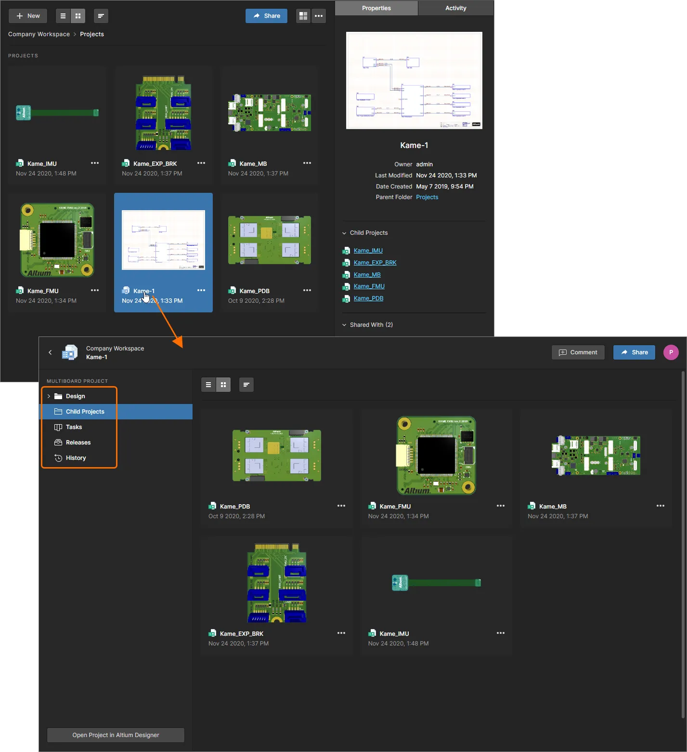Open Kame_EXP_BRK options menu in Child Projects
The width and height of the screenshot is (687, 752).
[x=341, y=633]
